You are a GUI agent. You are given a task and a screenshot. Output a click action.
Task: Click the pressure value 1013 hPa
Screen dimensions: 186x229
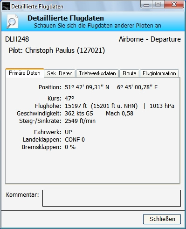tap(162, 106)
